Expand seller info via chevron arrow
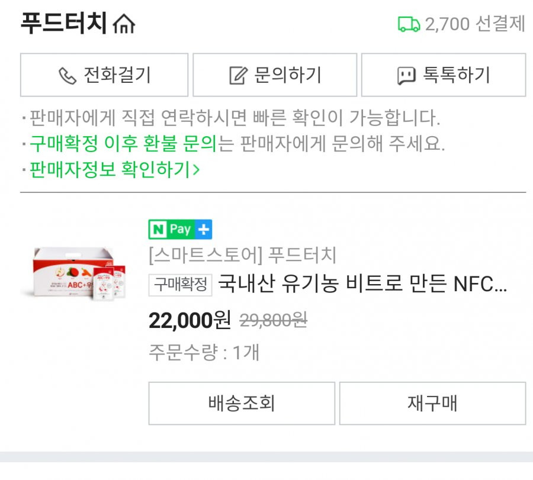Image resolution: width=533 pixels, height=480 pixels. click(196, 169)
